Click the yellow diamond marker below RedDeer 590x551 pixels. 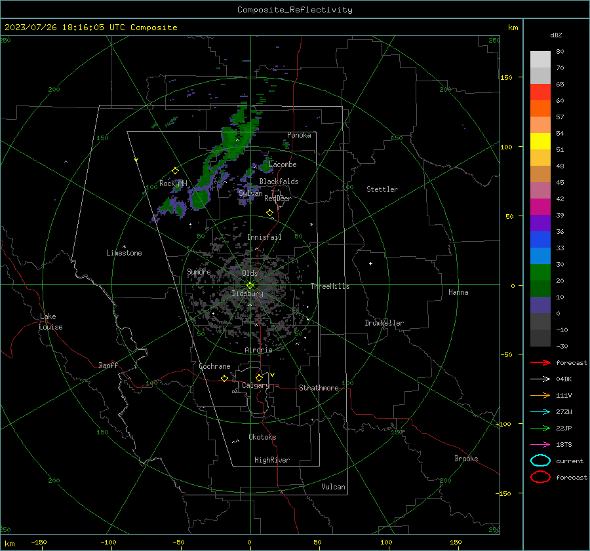point(269,212)
